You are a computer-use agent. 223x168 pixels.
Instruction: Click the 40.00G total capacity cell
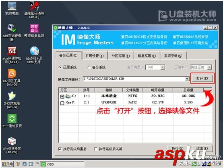coord(188,96)
